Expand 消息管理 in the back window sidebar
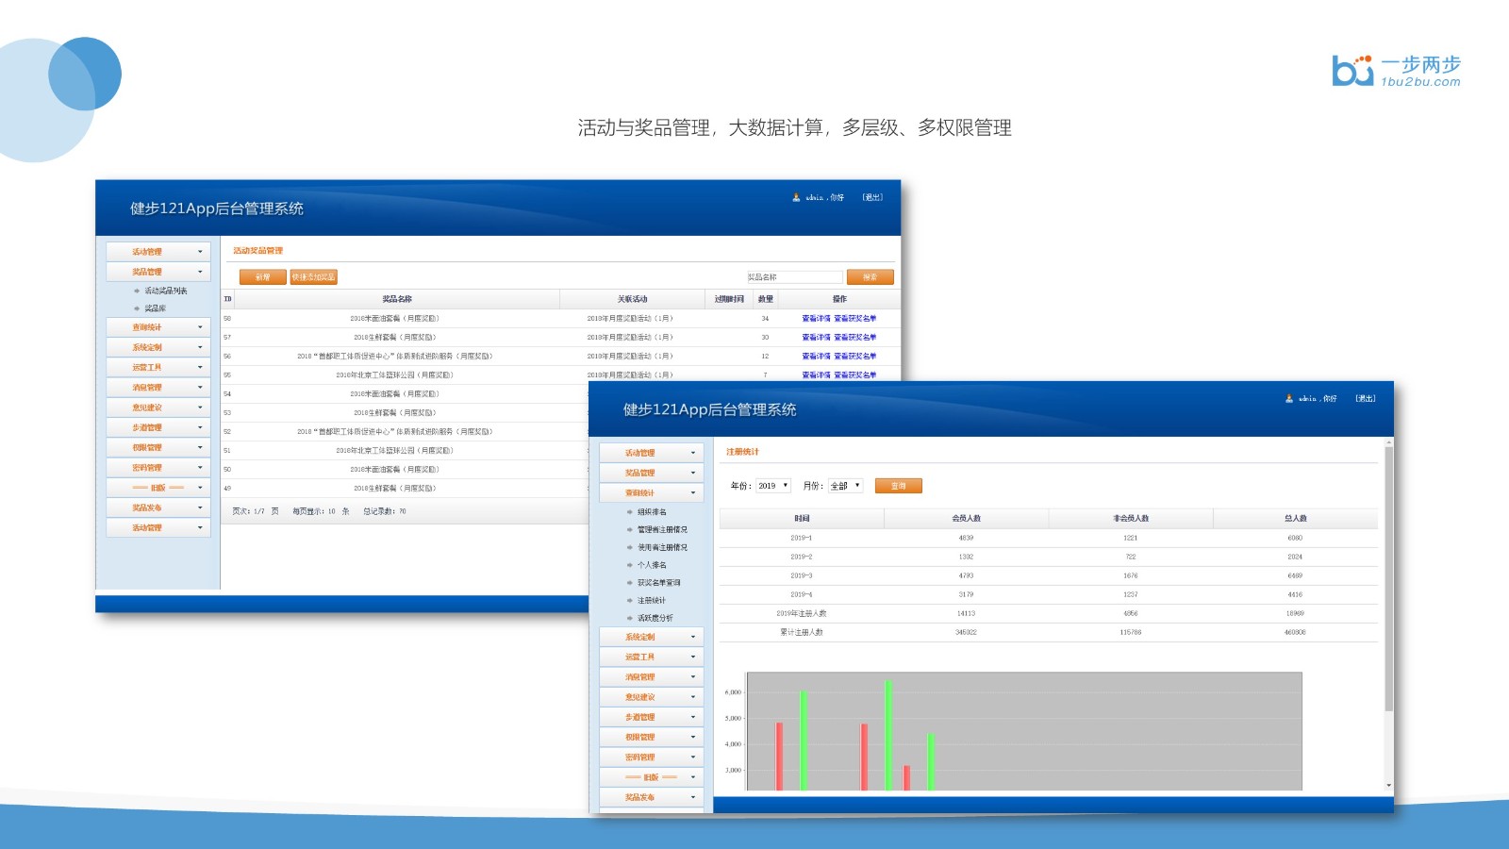 coord(158,388)
